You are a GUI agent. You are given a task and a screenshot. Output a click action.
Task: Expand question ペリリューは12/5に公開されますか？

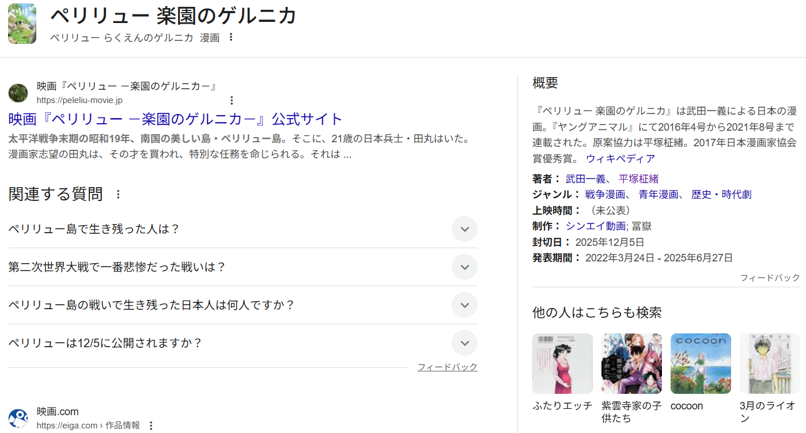[464, 343]
